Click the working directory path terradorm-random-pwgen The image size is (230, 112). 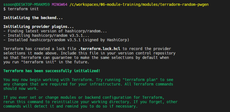coord(139,4)
